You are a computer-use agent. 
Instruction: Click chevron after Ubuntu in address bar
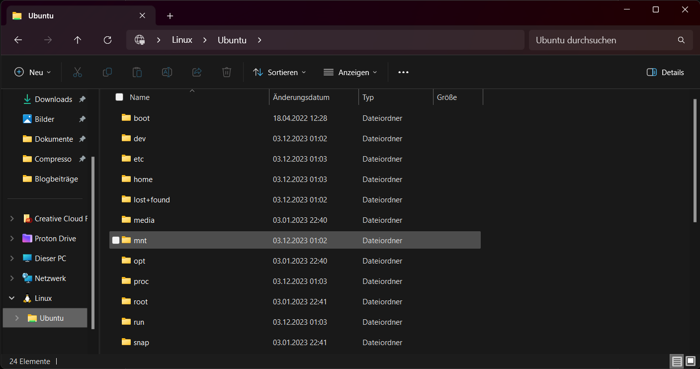[x=260, y=40]
